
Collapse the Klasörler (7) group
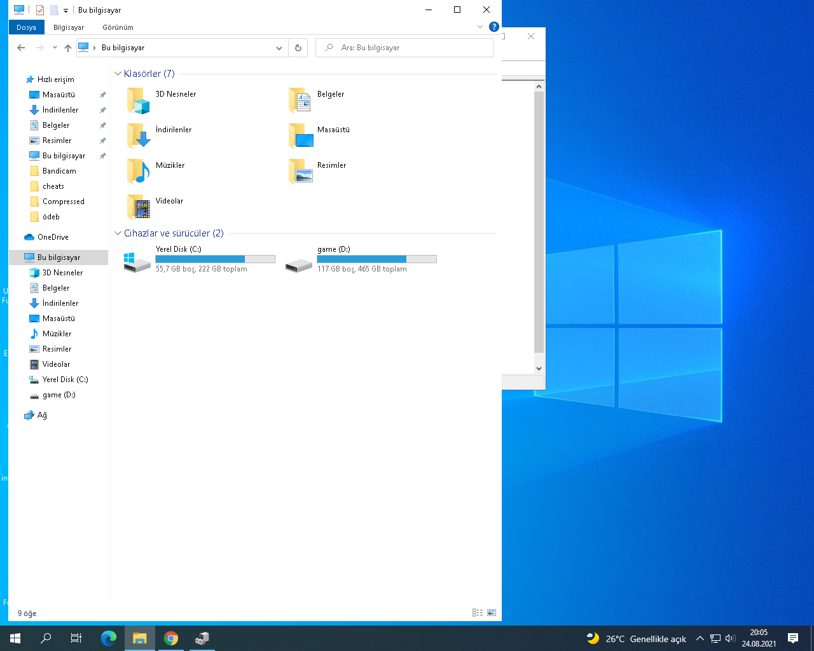pos(118,74)
